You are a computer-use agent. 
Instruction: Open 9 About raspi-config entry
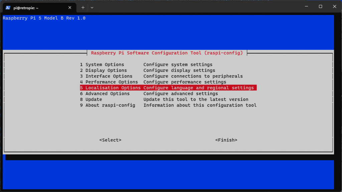pyautogui.click(x=108, y=105)
